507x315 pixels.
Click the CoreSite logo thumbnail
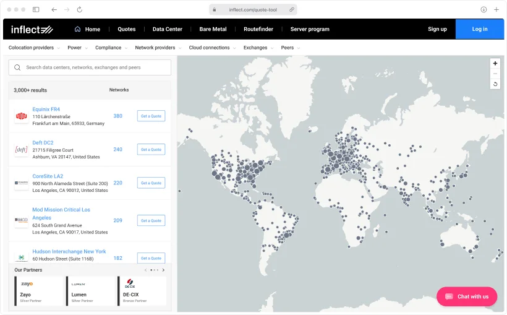[22, 183]
